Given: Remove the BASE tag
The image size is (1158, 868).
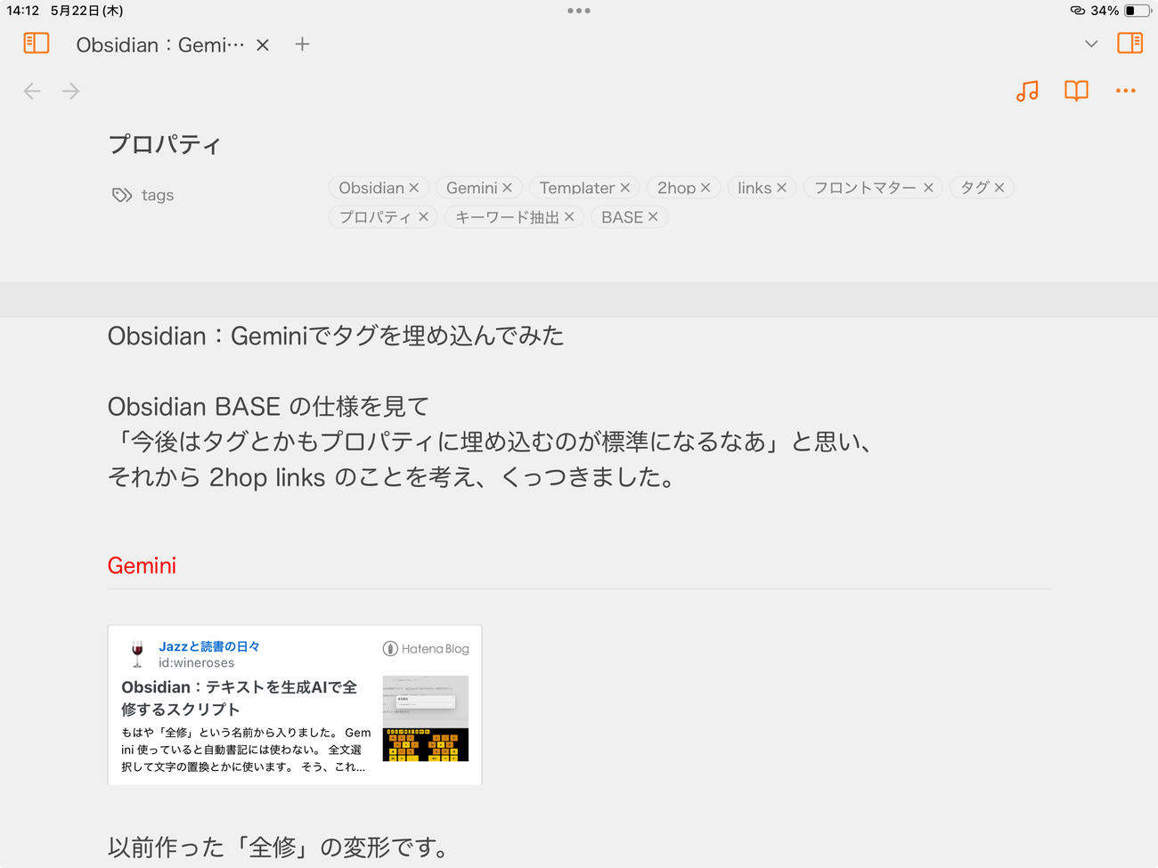Looking at the screenshot, I should point(653,216).
